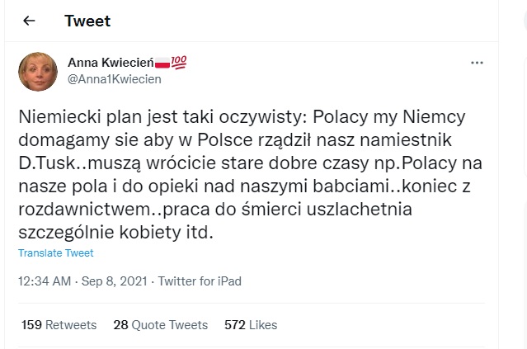Go back using the left arrow
The width and height of the screenshot is (527, 349).
coord(29,21)
